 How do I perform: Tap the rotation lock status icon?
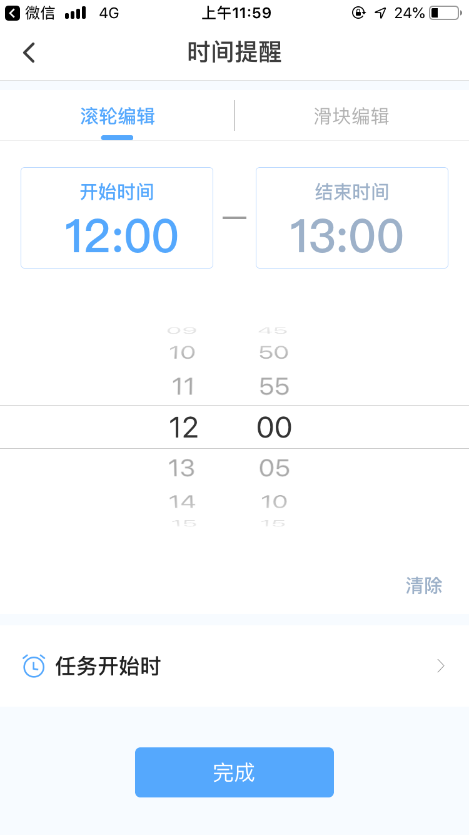coord(359,13)
